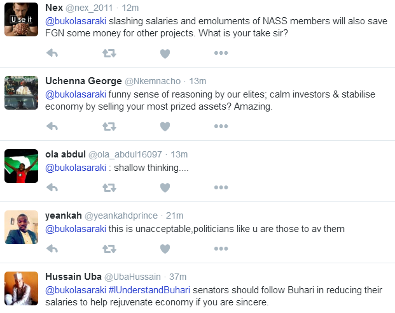The height and width of the screenshot is (313, 395).
Task: Show more actions for Uchenna George's tweet
Action: tap(221, 126)
